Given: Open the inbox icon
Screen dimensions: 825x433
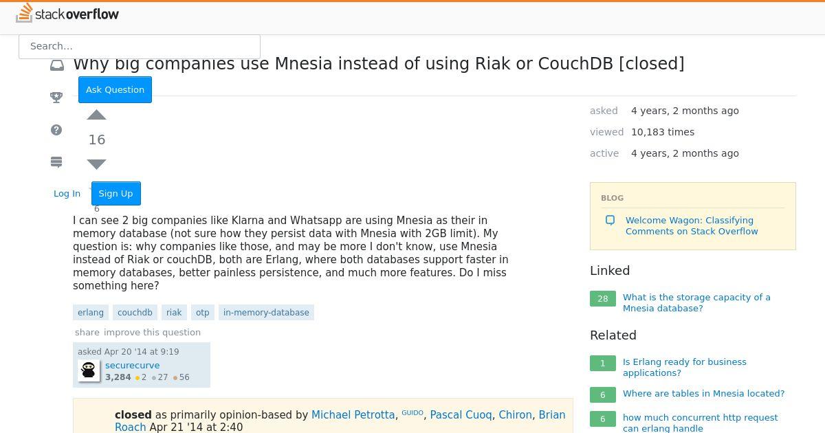Looking at the screenshot, I should 57,65.
